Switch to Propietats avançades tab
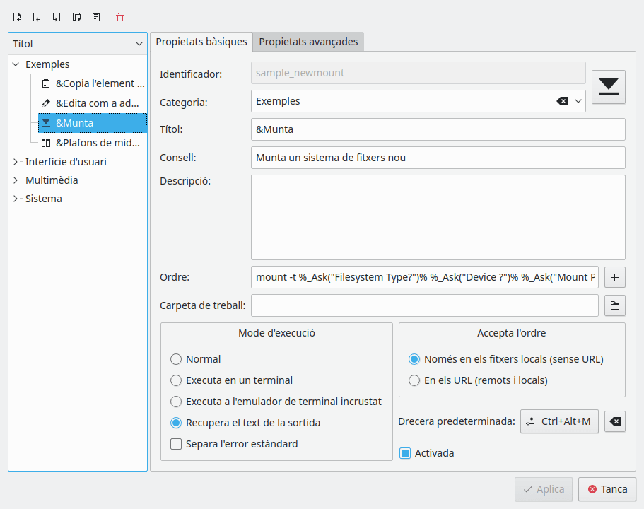The width and height of the screenshot is (644, 509). click(x=308, y=42)
